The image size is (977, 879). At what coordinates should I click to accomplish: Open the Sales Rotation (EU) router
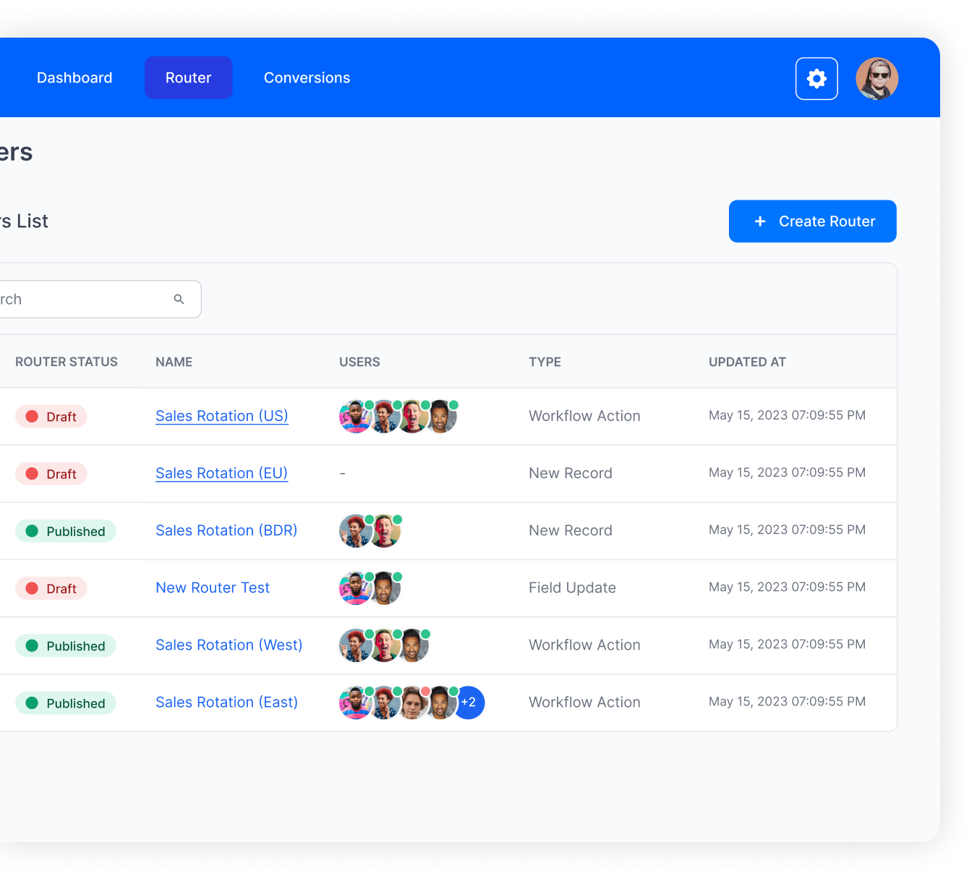[x=221, y=473]
